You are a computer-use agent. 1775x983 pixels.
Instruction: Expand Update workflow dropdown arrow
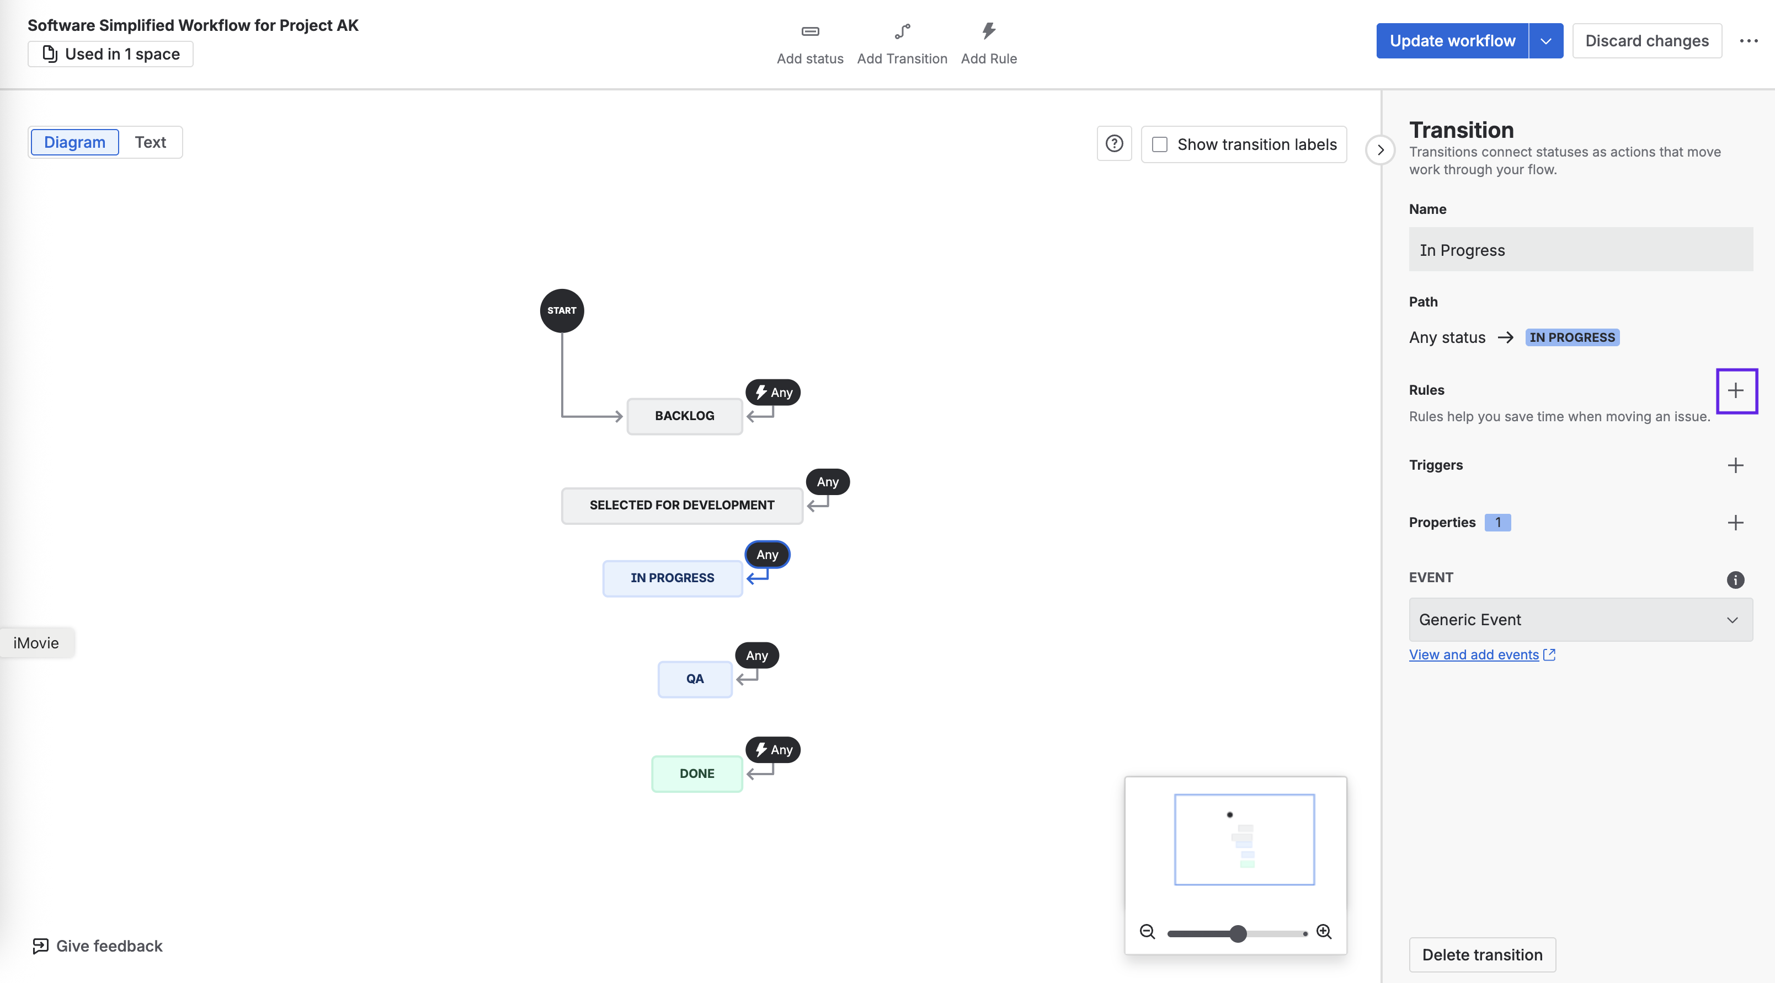pyautogui.click(x=1545, y=41)
